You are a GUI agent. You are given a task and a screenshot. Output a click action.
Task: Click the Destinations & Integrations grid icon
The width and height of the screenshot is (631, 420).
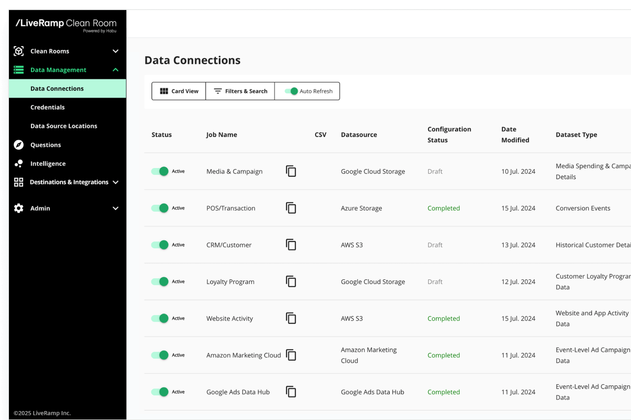(x=19, y=182)
